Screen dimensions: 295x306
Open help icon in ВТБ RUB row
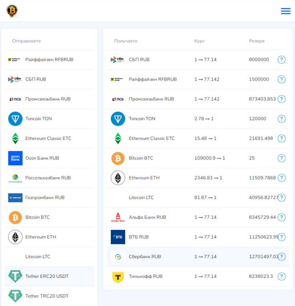point(281,237)
